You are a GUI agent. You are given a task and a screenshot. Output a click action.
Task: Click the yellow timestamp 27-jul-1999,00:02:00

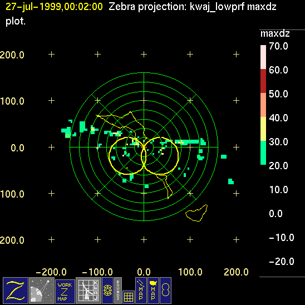[54, 7]
